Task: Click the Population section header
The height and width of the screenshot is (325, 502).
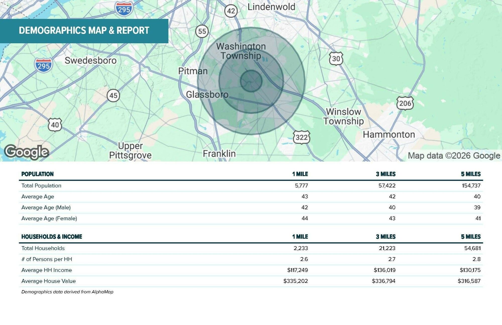Action: point(37,174)
